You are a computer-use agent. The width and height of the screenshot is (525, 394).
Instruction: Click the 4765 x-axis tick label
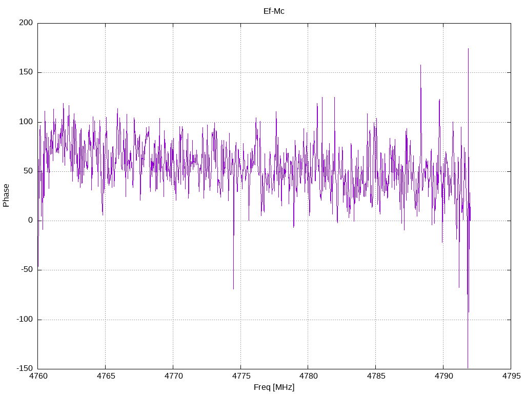pos(106,376)
